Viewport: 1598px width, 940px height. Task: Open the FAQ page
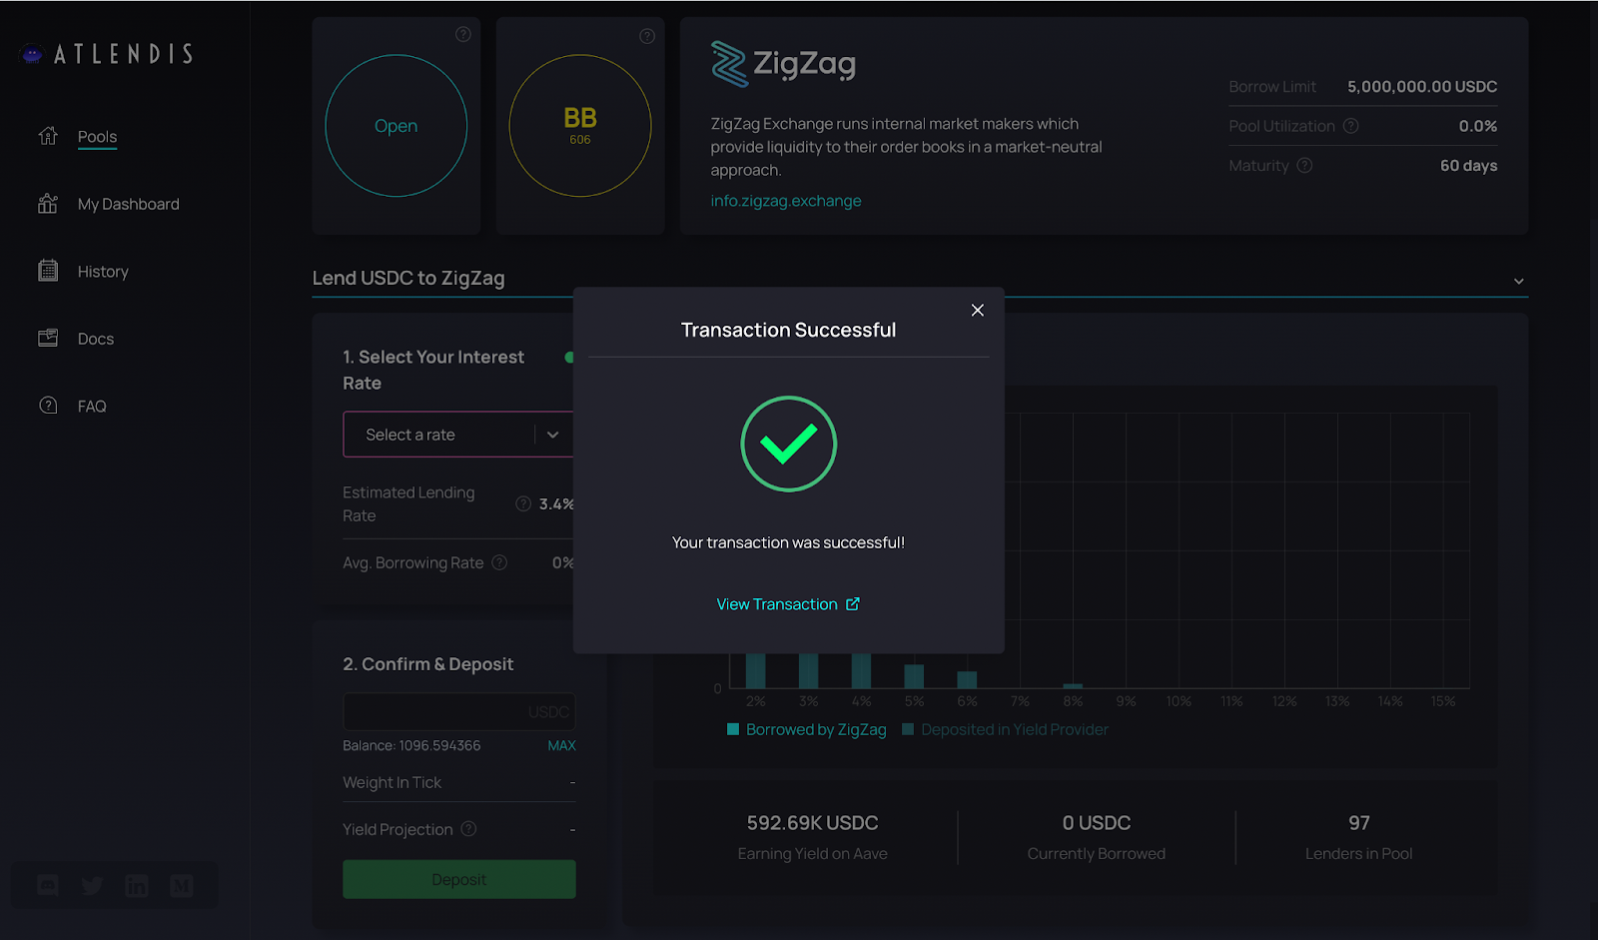(91, 407)
